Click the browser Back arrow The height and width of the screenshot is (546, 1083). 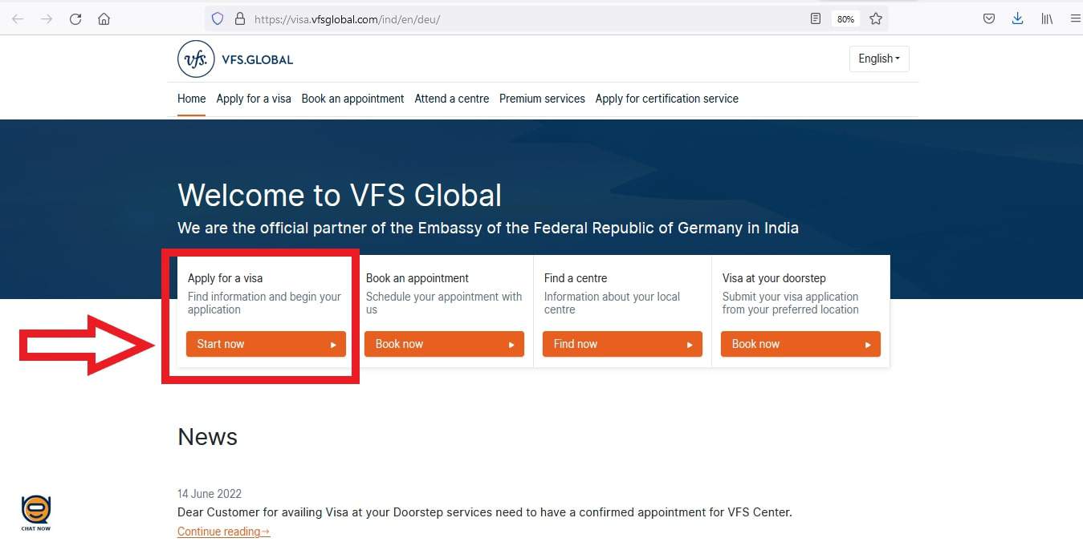point(18,19)
